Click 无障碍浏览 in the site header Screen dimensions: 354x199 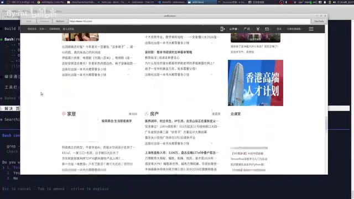55,29
